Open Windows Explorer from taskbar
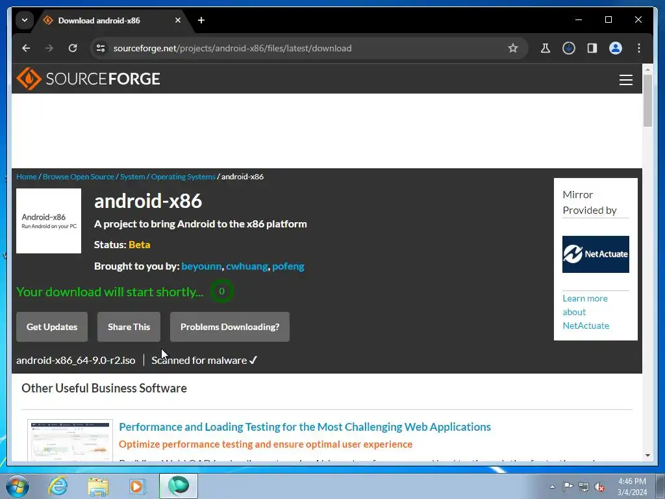 98,487
